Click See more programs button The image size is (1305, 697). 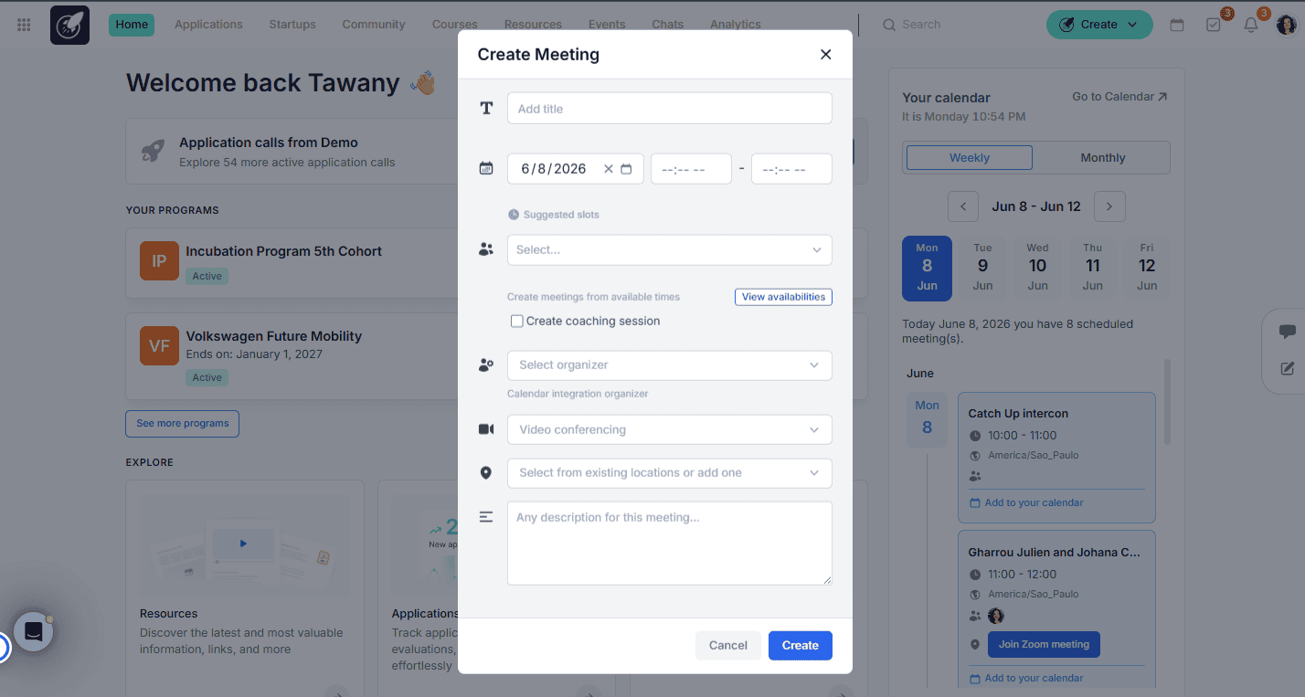click(x=183, y=424)
